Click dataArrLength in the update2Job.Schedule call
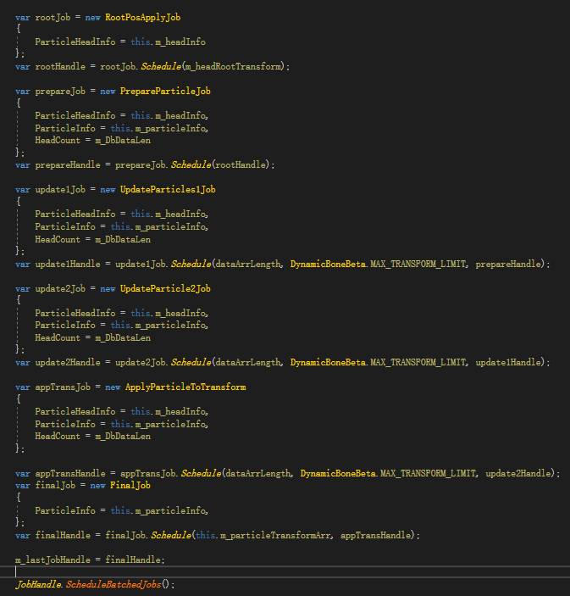Image resolution: width=570 pixels, height=596 pixels. (248, 362)
